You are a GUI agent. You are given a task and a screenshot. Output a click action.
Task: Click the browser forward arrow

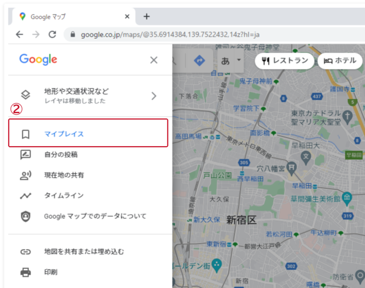(36, 35)
